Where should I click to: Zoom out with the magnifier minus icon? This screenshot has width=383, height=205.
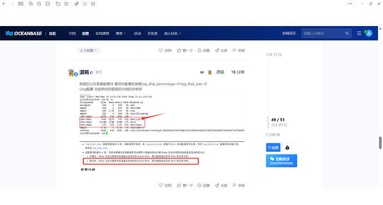pos(39,4)
